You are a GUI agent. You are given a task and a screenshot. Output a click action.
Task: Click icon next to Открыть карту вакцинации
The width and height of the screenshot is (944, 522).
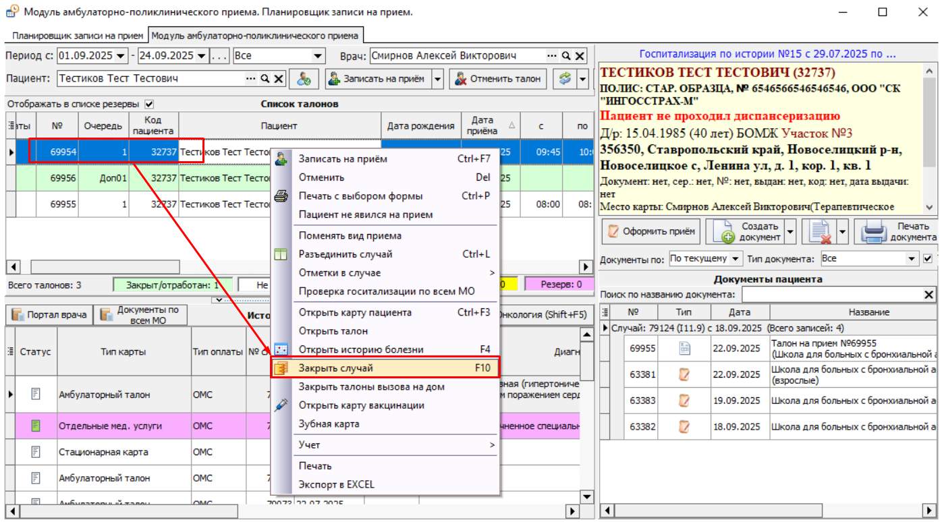(281, 405)
